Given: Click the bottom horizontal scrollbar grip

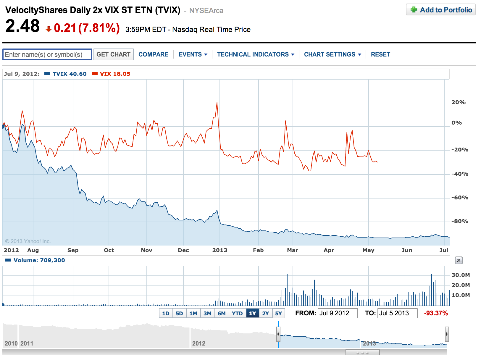Looking at the screenshot, I should point(363,353).
